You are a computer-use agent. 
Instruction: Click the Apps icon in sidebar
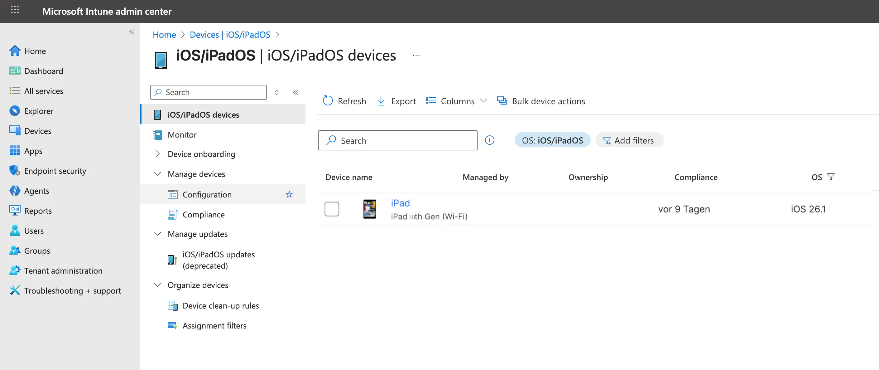click(15, 151)
